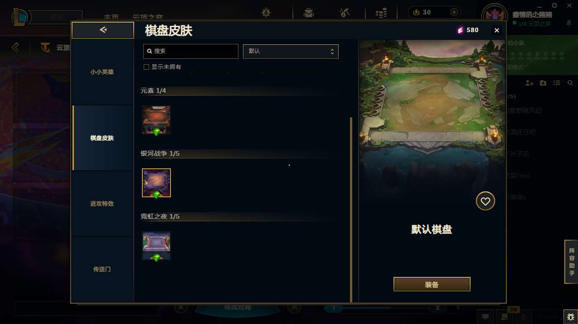Select the 银河战争 board skin thumbnail

(x=156, y=183)
